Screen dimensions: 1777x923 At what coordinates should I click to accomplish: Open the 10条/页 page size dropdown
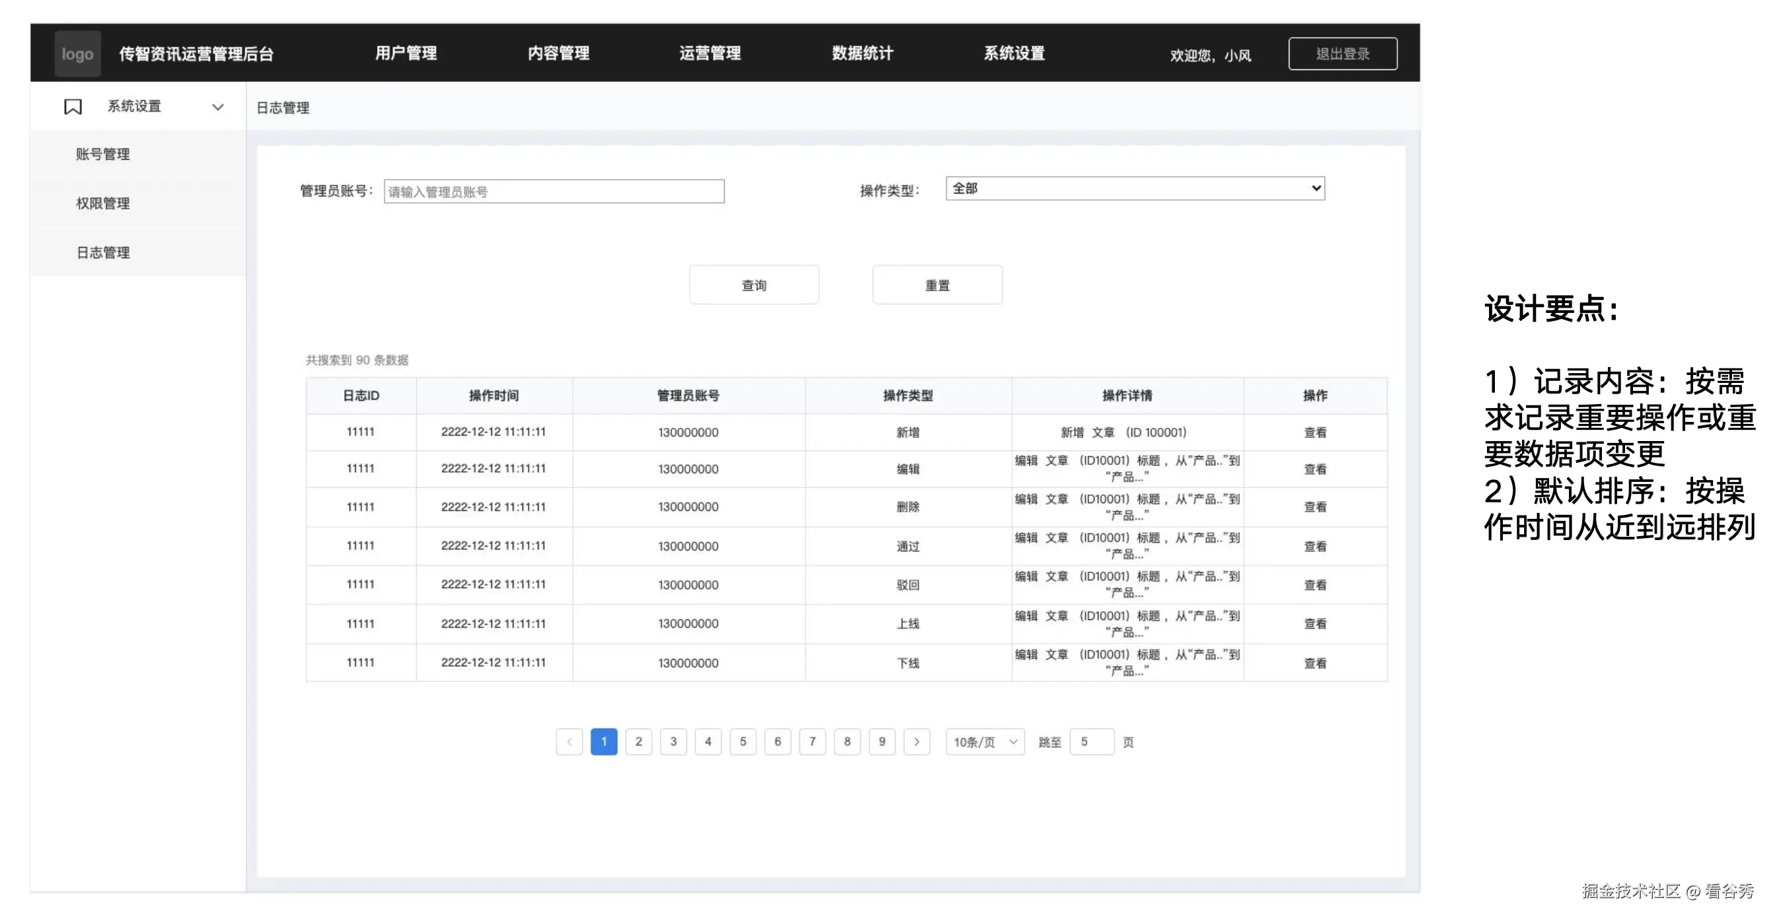coord(984,741)
